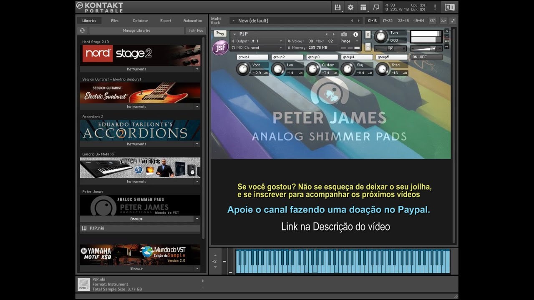Open the workspace view layout icon
The height and width of the screenshot is (300, 534).
[363, 7]
